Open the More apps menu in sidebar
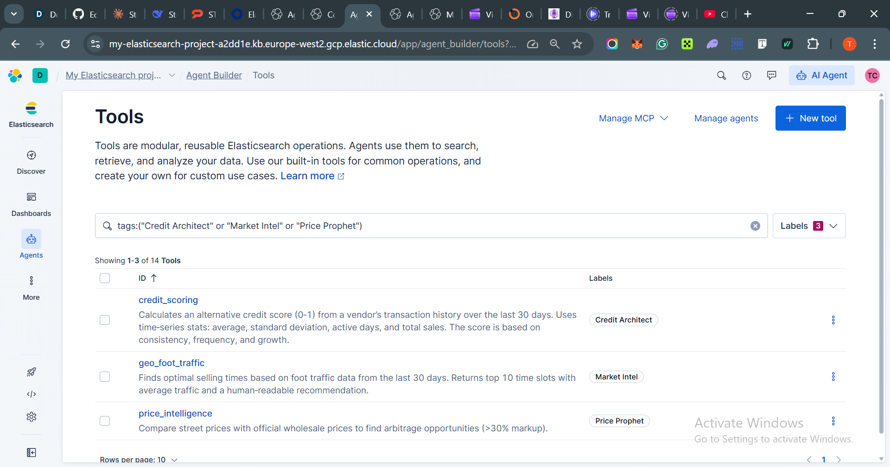Screen dimensions: 890x467 31,288
